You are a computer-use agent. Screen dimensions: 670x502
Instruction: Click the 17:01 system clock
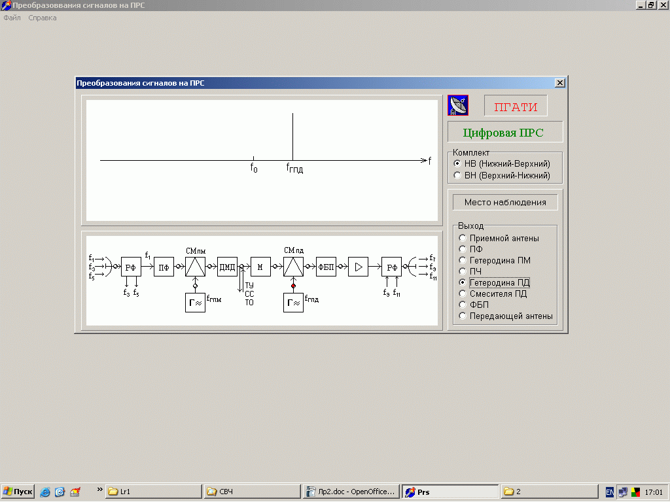click(x=654, y=492)
